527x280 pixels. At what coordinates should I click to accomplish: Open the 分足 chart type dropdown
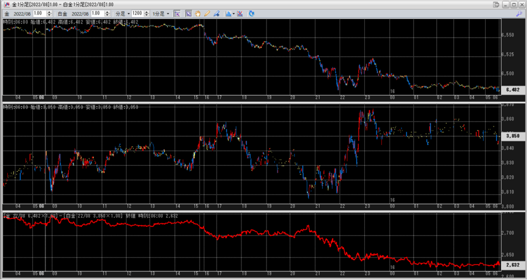(121, 13)
